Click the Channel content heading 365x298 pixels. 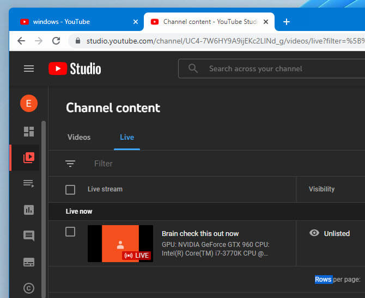coord(113,108)
